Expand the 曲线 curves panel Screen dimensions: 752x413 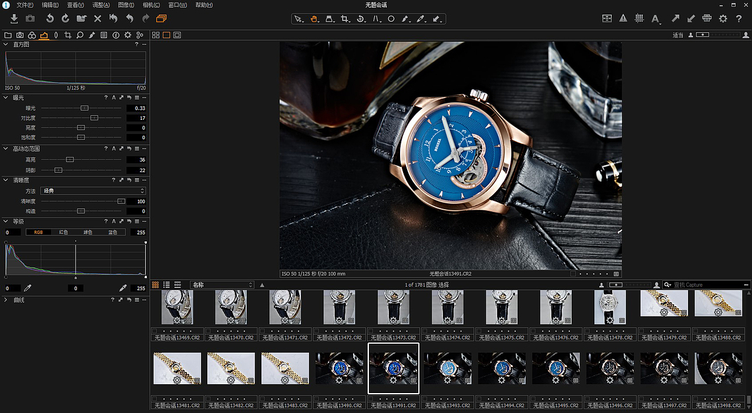coord(6,300)
